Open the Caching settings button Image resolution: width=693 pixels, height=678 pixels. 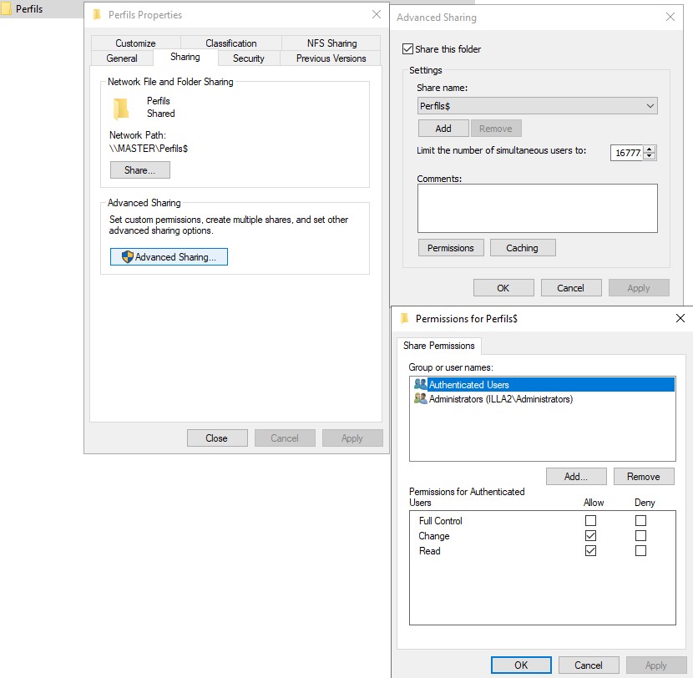click(x=522, y=248)
